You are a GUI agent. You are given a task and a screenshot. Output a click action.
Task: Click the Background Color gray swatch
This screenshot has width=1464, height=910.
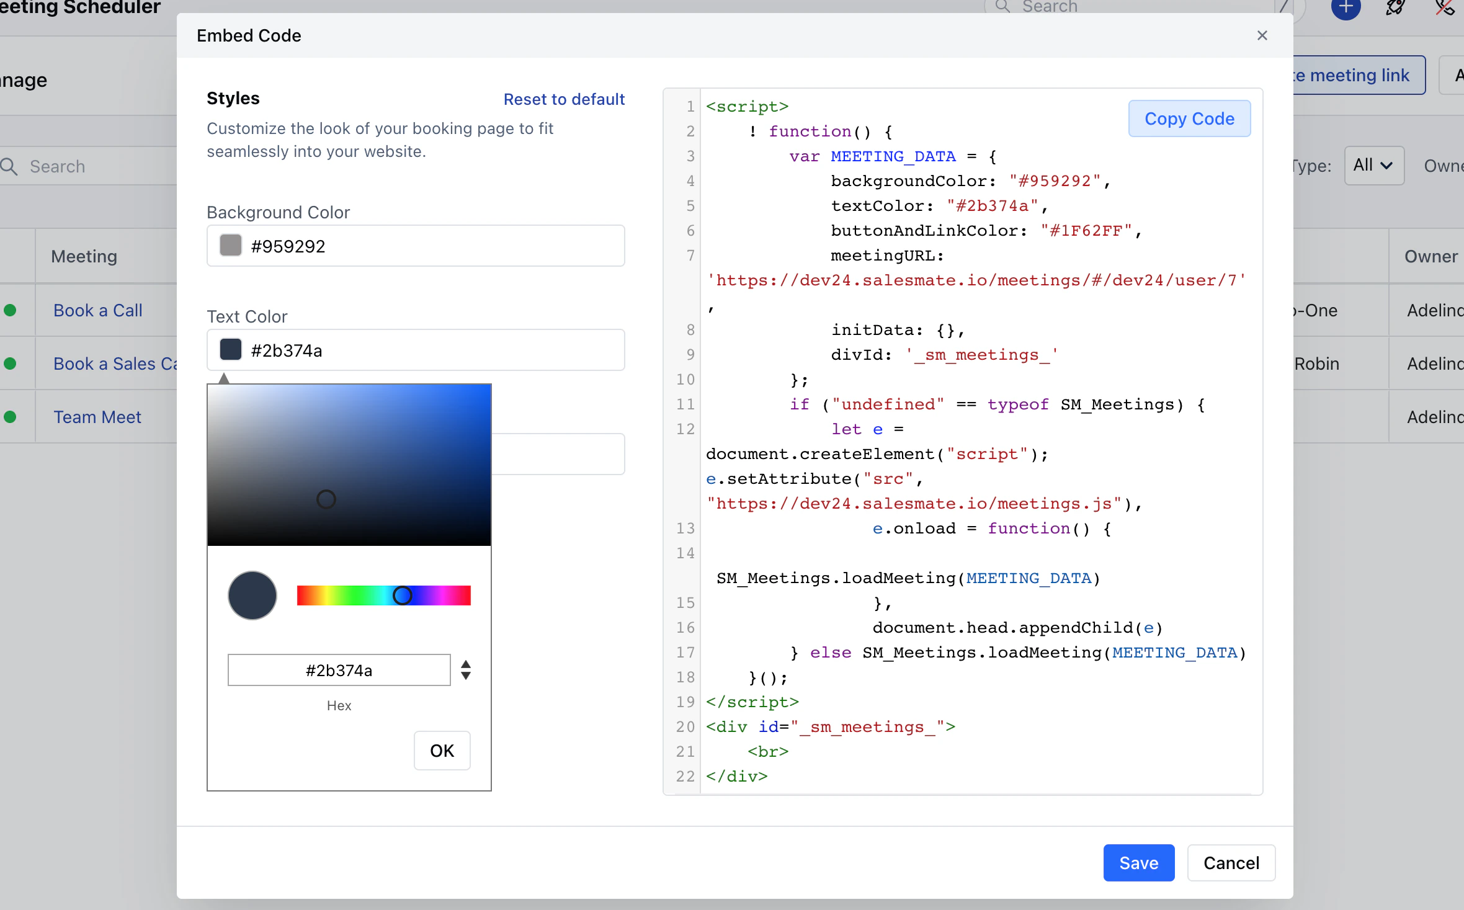point(231,246)
